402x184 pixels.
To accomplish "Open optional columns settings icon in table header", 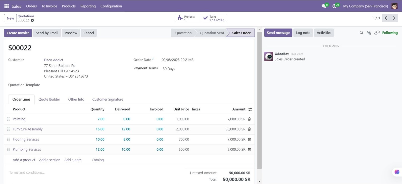I will click(250, 109).
